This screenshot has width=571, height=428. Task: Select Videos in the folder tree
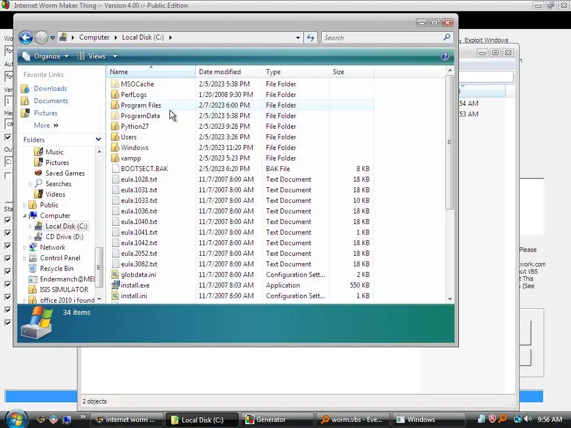(x=55, y=194)
